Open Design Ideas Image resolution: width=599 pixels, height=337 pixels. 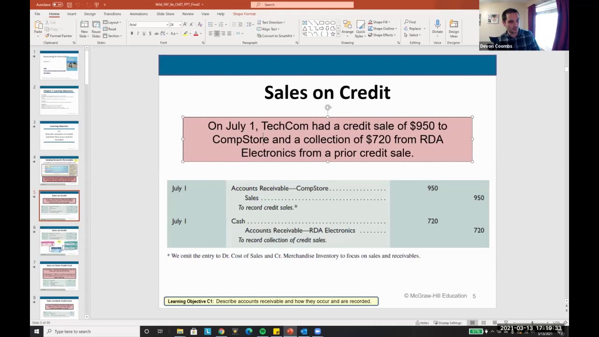click(x=453, y=28)
